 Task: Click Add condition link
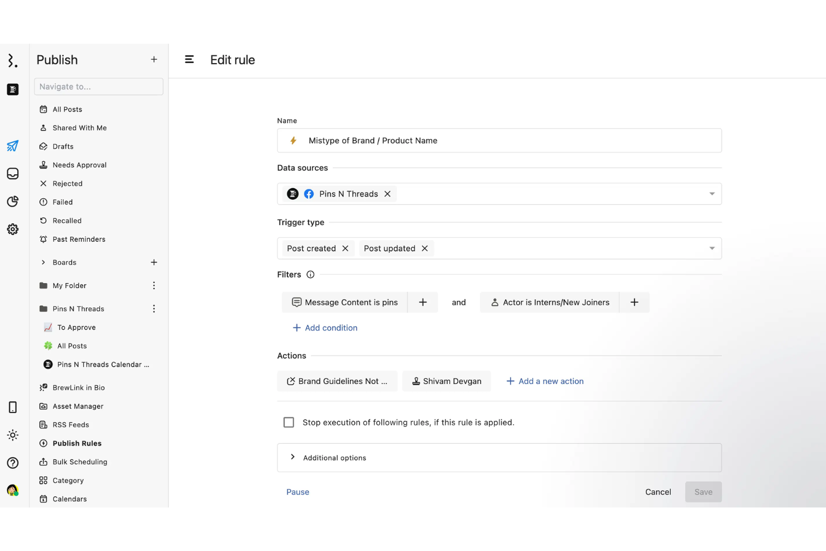[x=325, y=328]
